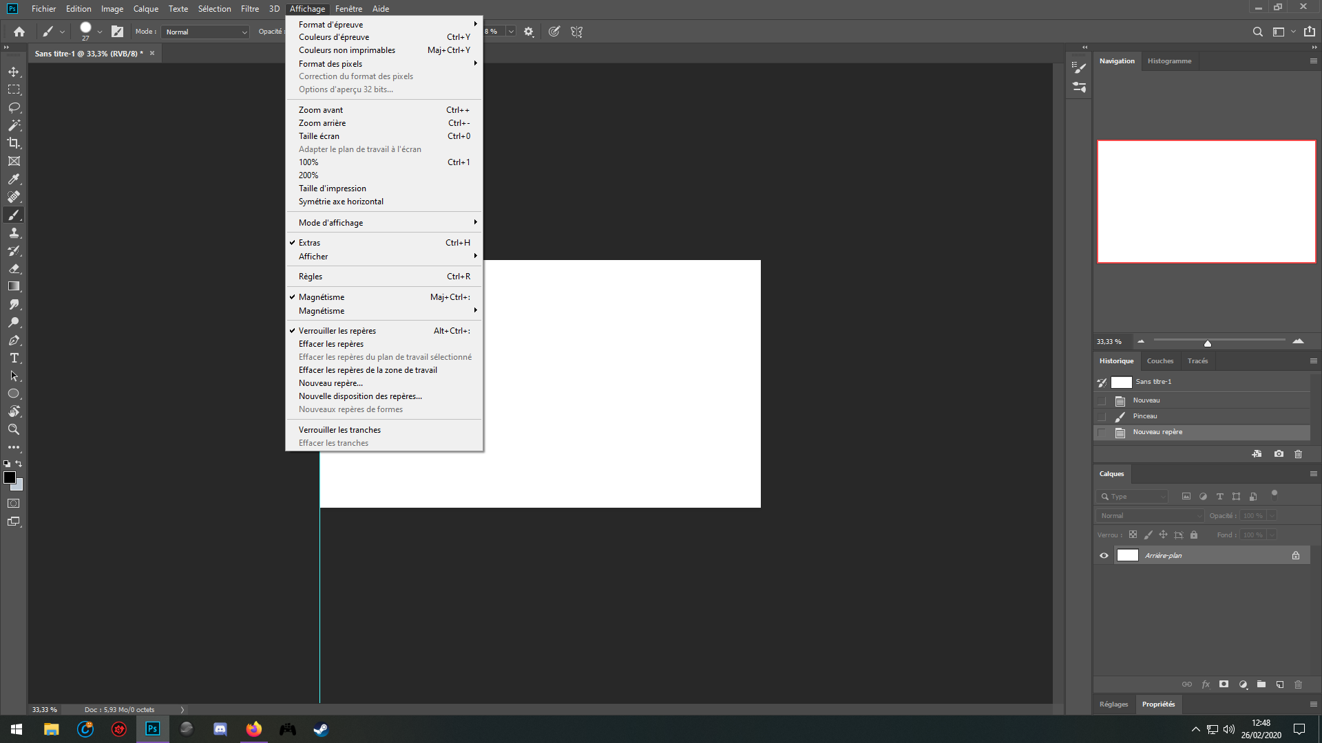1322x743 pixels.
Task: Choose Règles from the Affichage menu
Action: (x=311, y=277)
